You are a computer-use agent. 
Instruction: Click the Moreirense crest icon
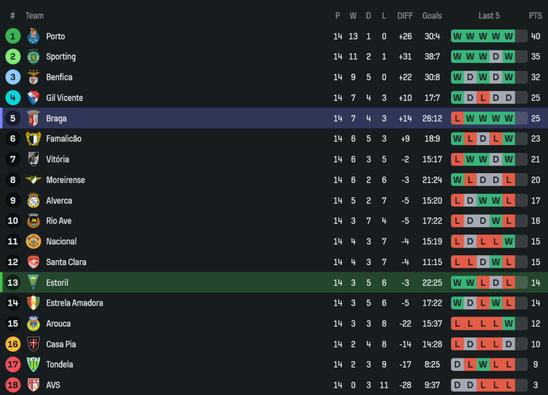[33, 180]
